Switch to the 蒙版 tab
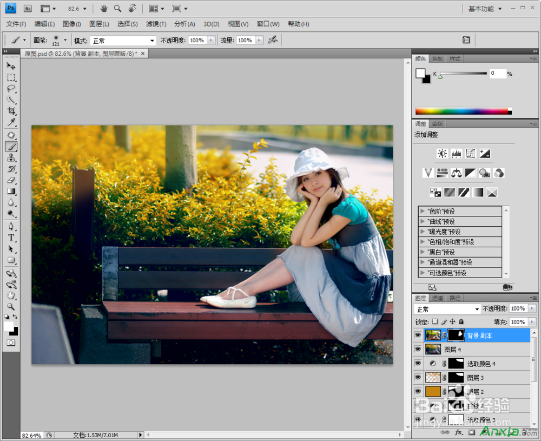 click(x=438, y=123)
